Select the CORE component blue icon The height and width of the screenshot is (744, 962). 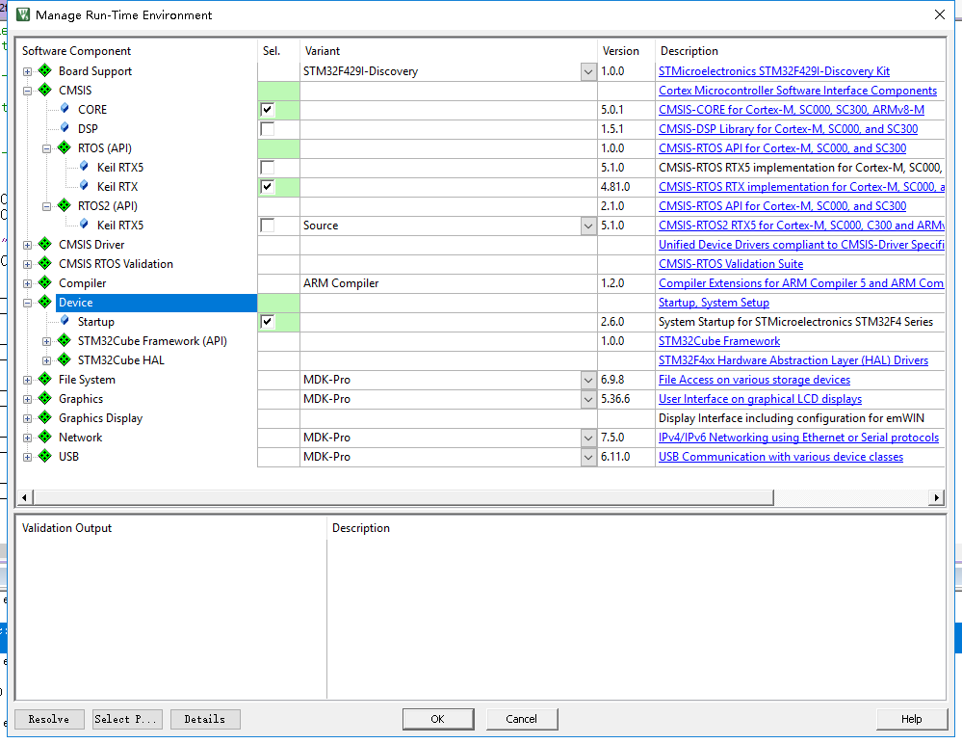coord(65,109)
